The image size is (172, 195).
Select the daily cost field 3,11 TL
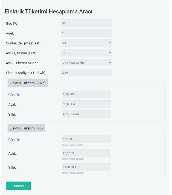[x=86, y=139]
